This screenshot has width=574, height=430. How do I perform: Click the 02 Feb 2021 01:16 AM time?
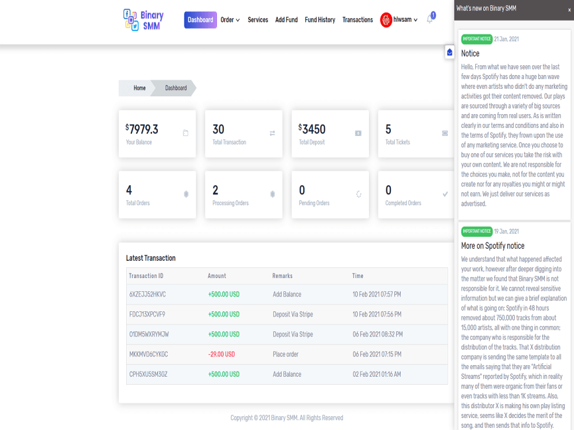point(377,374)
